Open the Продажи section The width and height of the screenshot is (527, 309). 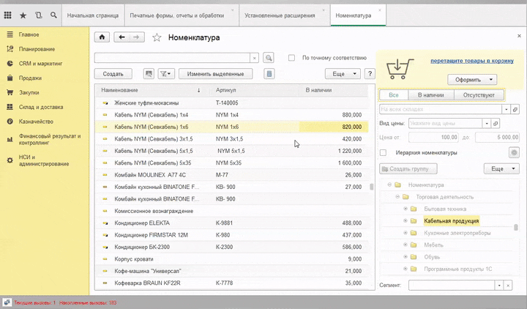(30, 78)
